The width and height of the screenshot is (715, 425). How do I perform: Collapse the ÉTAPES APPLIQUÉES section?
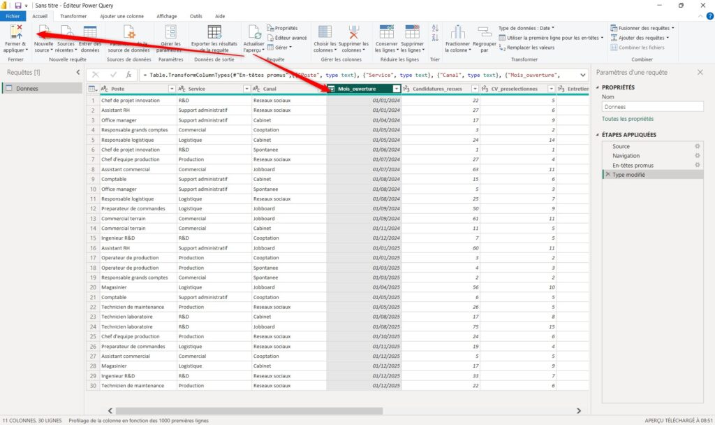coord(598,135)
